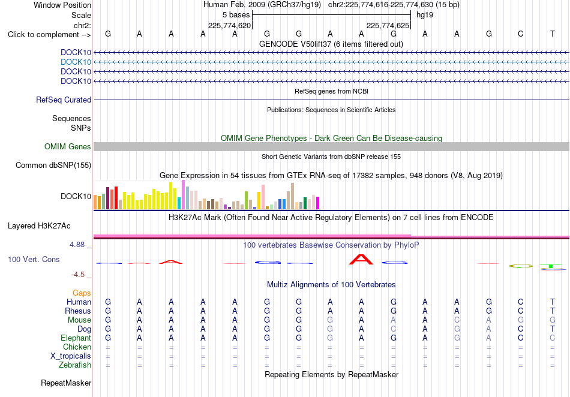Select the light-blue highlighted DOCK10 transcript label

click(76, 62)
